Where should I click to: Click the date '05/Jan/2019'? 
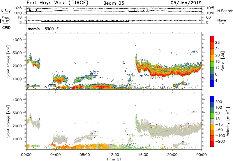(186, 3)
